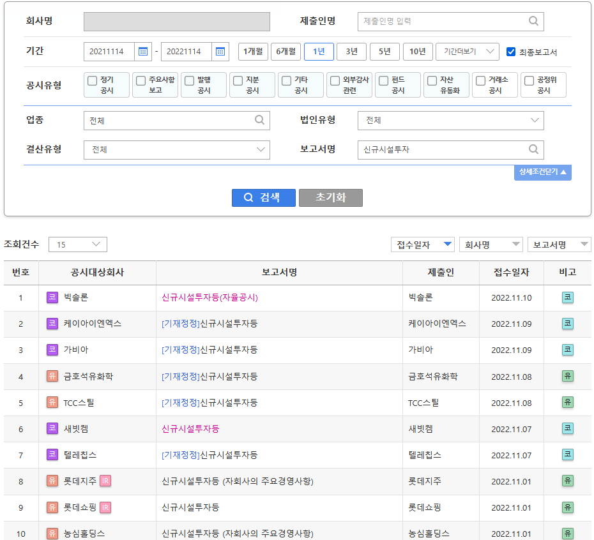Click the 비고 코 icon in the 새빗켐 row

(567, 428)
